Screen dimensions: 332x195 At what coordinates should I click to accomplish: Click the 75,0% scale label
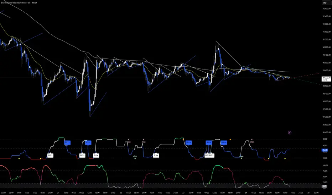point(325,171)
